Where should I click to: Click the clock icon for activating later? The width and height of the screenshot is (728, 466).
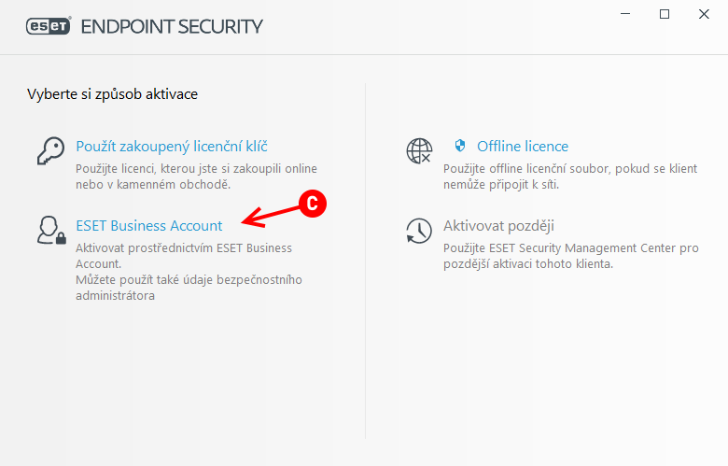pos(419,231)
